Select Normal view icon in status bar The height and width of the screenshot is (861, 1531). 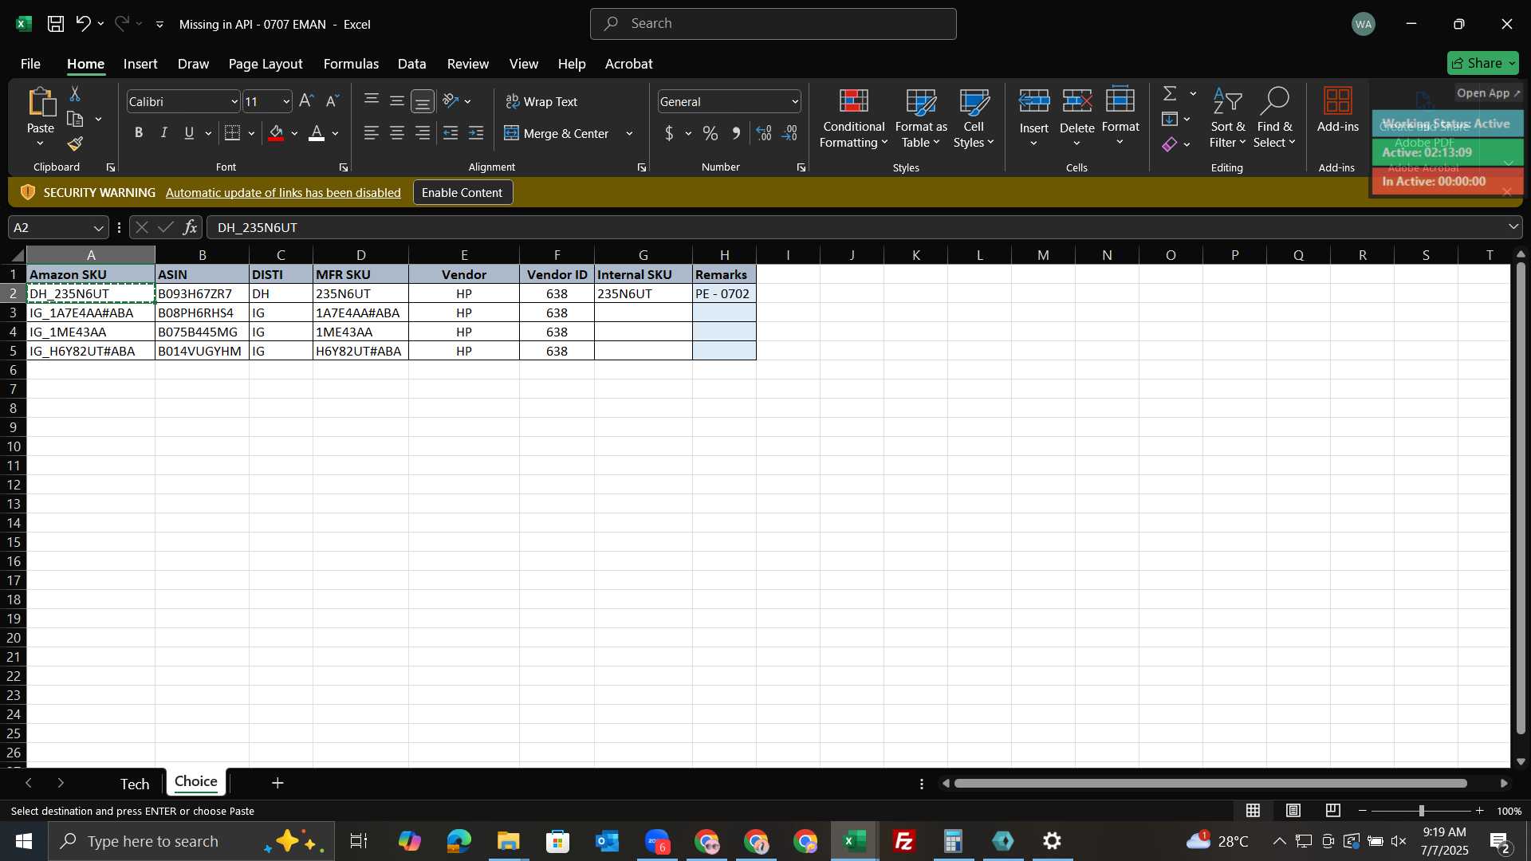[1254, 811]
